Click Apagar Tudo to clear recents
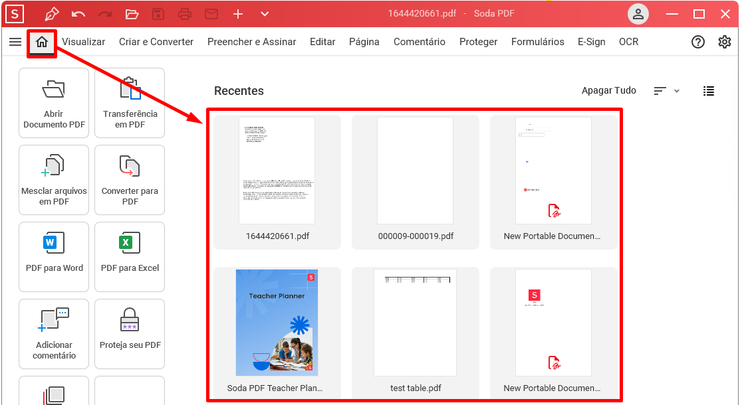This screenshot has height=405, width=740. point(609,90)
